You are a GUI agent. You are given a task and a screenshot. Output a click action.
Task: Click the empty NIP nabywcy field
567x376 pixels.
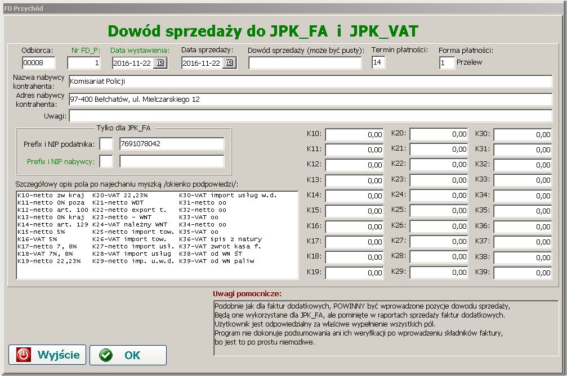171,161
